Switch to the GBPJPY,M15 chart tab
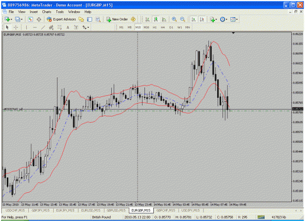Screen dimensions: 305x221 coord(41,210)
